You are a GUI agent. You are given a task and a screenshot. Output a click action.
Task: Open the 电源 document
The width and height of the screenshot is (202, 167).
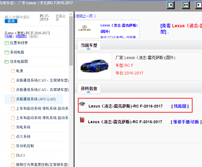pos(19,71)
